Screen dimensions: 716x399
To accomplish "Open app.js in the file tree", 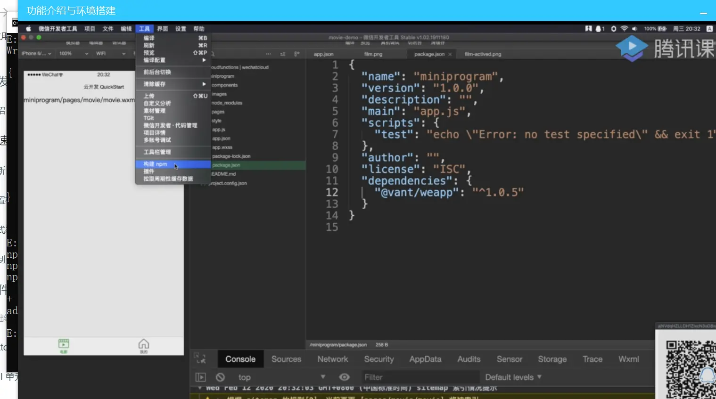I will (219, 130).
